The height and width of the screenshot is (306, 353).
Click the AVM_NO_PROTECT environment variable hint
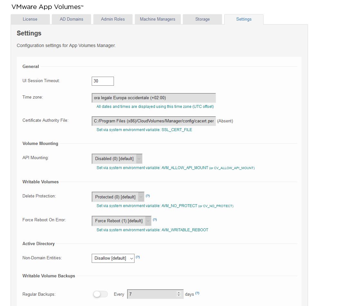tap(165, 206)
